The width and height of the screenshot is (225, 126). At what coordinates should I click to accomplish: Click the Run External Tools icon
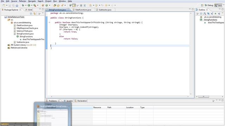(35, 6)
